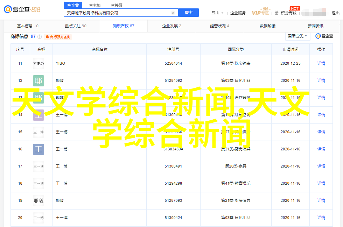The image size is (343, 227).
Task: Clear the search box with X icon
Action: (x=173, y=13)
